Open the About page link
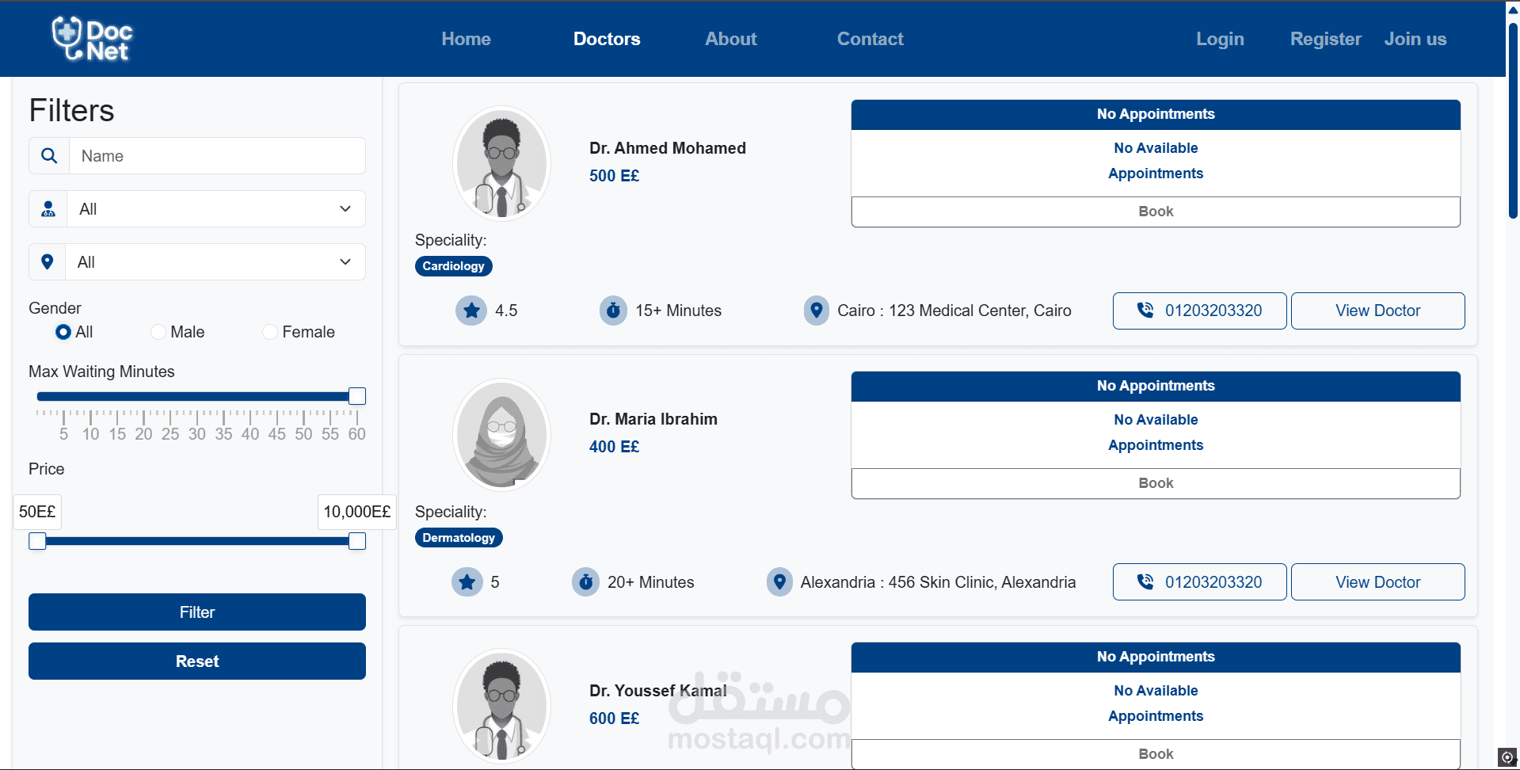 coord(731,39)
